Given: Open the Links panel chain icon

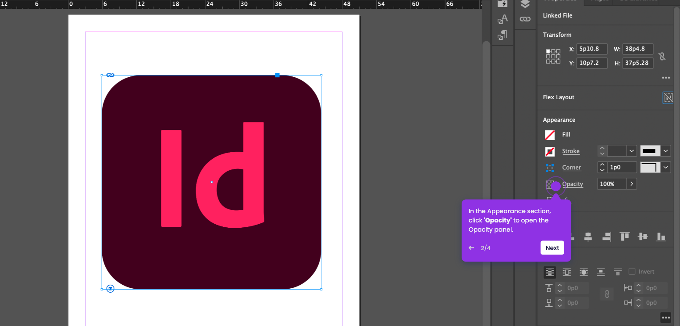Looking at the screenshot, I should (525, 19).
